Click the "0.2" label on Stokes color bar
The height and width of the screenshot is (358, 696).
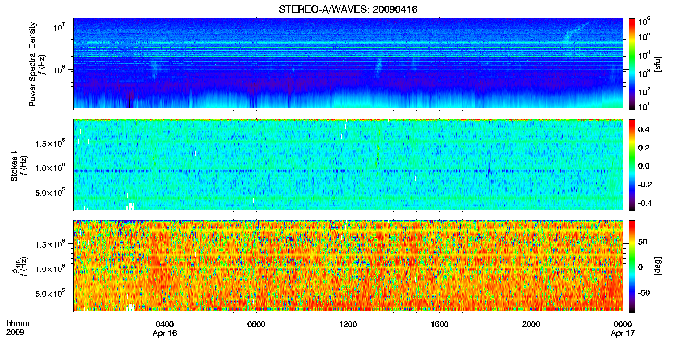tap(644, 148)
